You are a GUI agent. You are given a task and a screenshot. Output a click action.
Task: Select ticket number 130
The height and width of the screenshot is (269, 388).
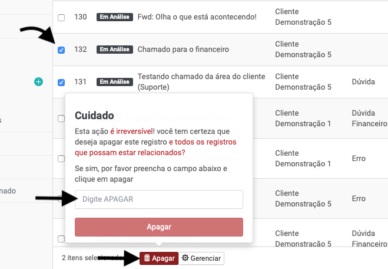coord(81,17)
